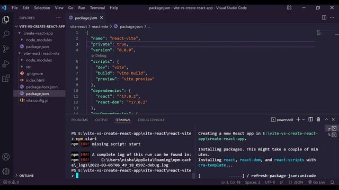Screen dimensions: 339x190
Task: Open the Selection menu
Action: click(x=42, y=8)
